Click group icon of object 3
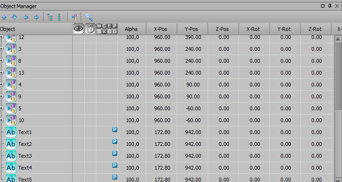The width and height of the screenshot is (342, 182). 11,49
